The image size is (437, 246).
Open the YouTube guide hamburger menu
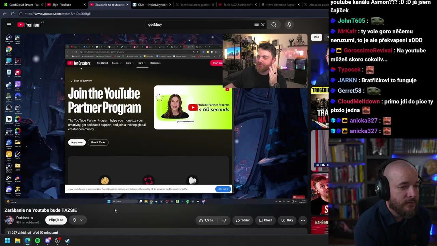[9, 25]
